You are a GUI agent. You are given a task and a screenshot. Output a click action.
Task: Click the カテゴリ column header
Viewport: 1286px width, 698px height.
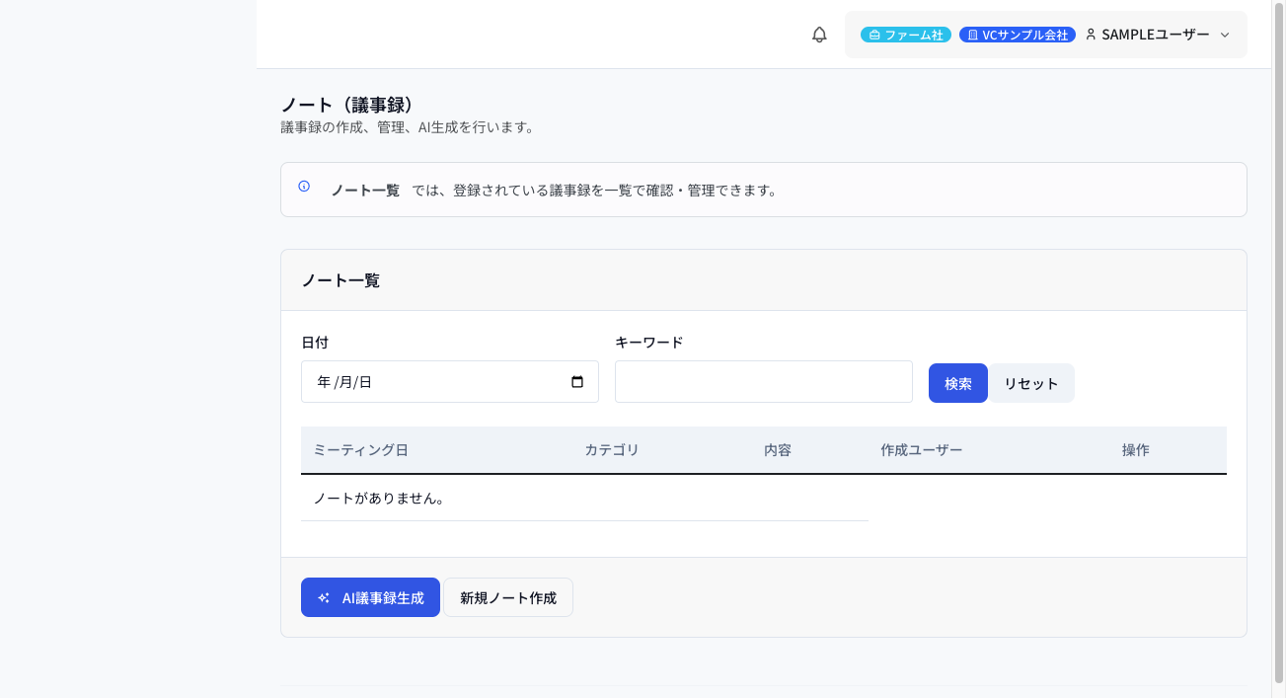[611, 449]
